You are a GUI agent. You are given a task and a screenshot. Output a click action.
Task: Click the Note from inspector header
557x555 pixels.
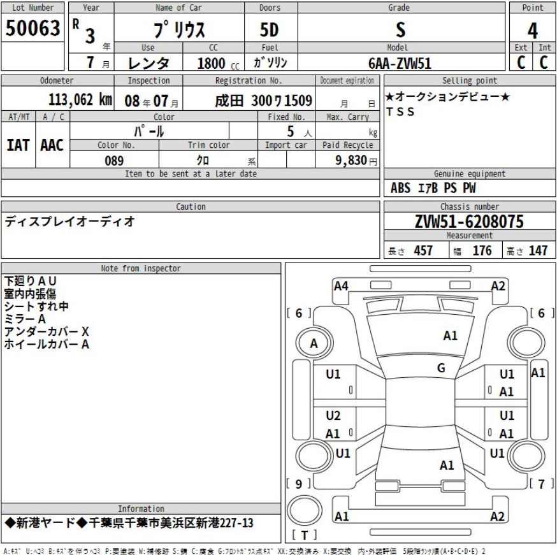click(x=141, y=269)
